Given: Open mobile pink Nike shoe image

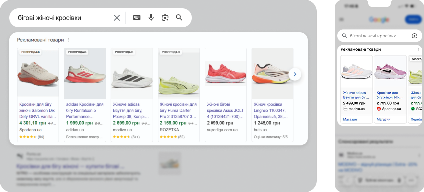Looking at the screenshot, I should click(390, 72).
